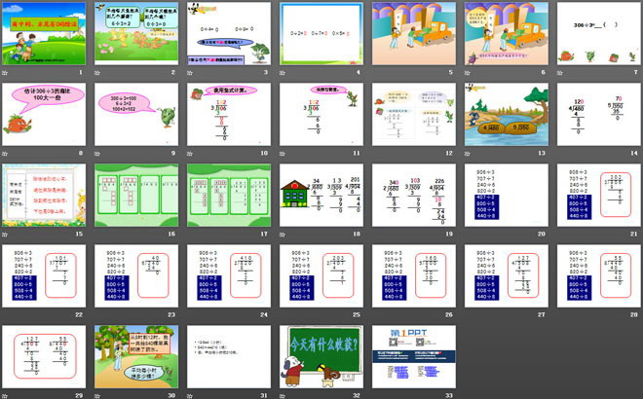Viewport: 643px width, 399px height.
Task: Select slide 30 with the girl under tree
Action: 133,355
